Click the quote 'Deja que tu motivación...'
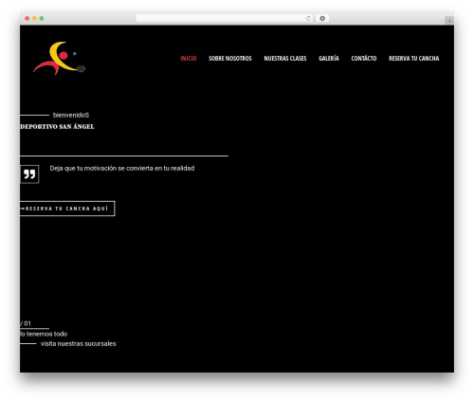 (122, 169)
